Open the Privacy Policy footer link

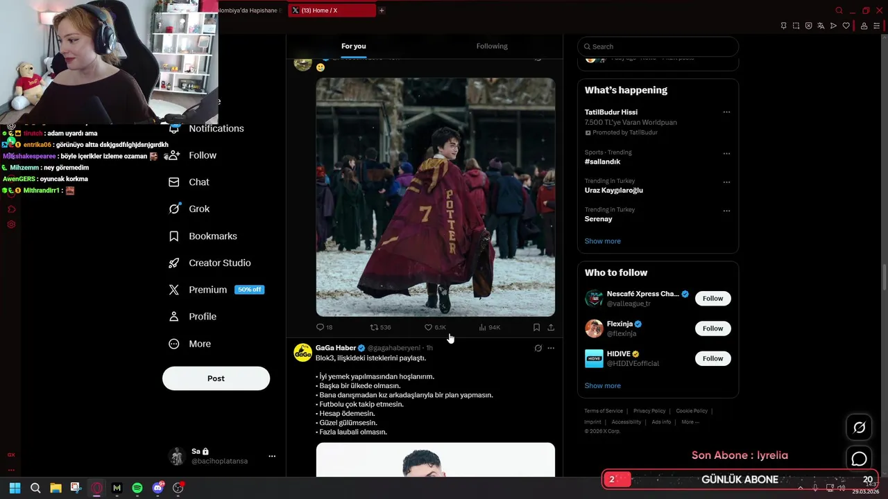(x=649, y=411)
